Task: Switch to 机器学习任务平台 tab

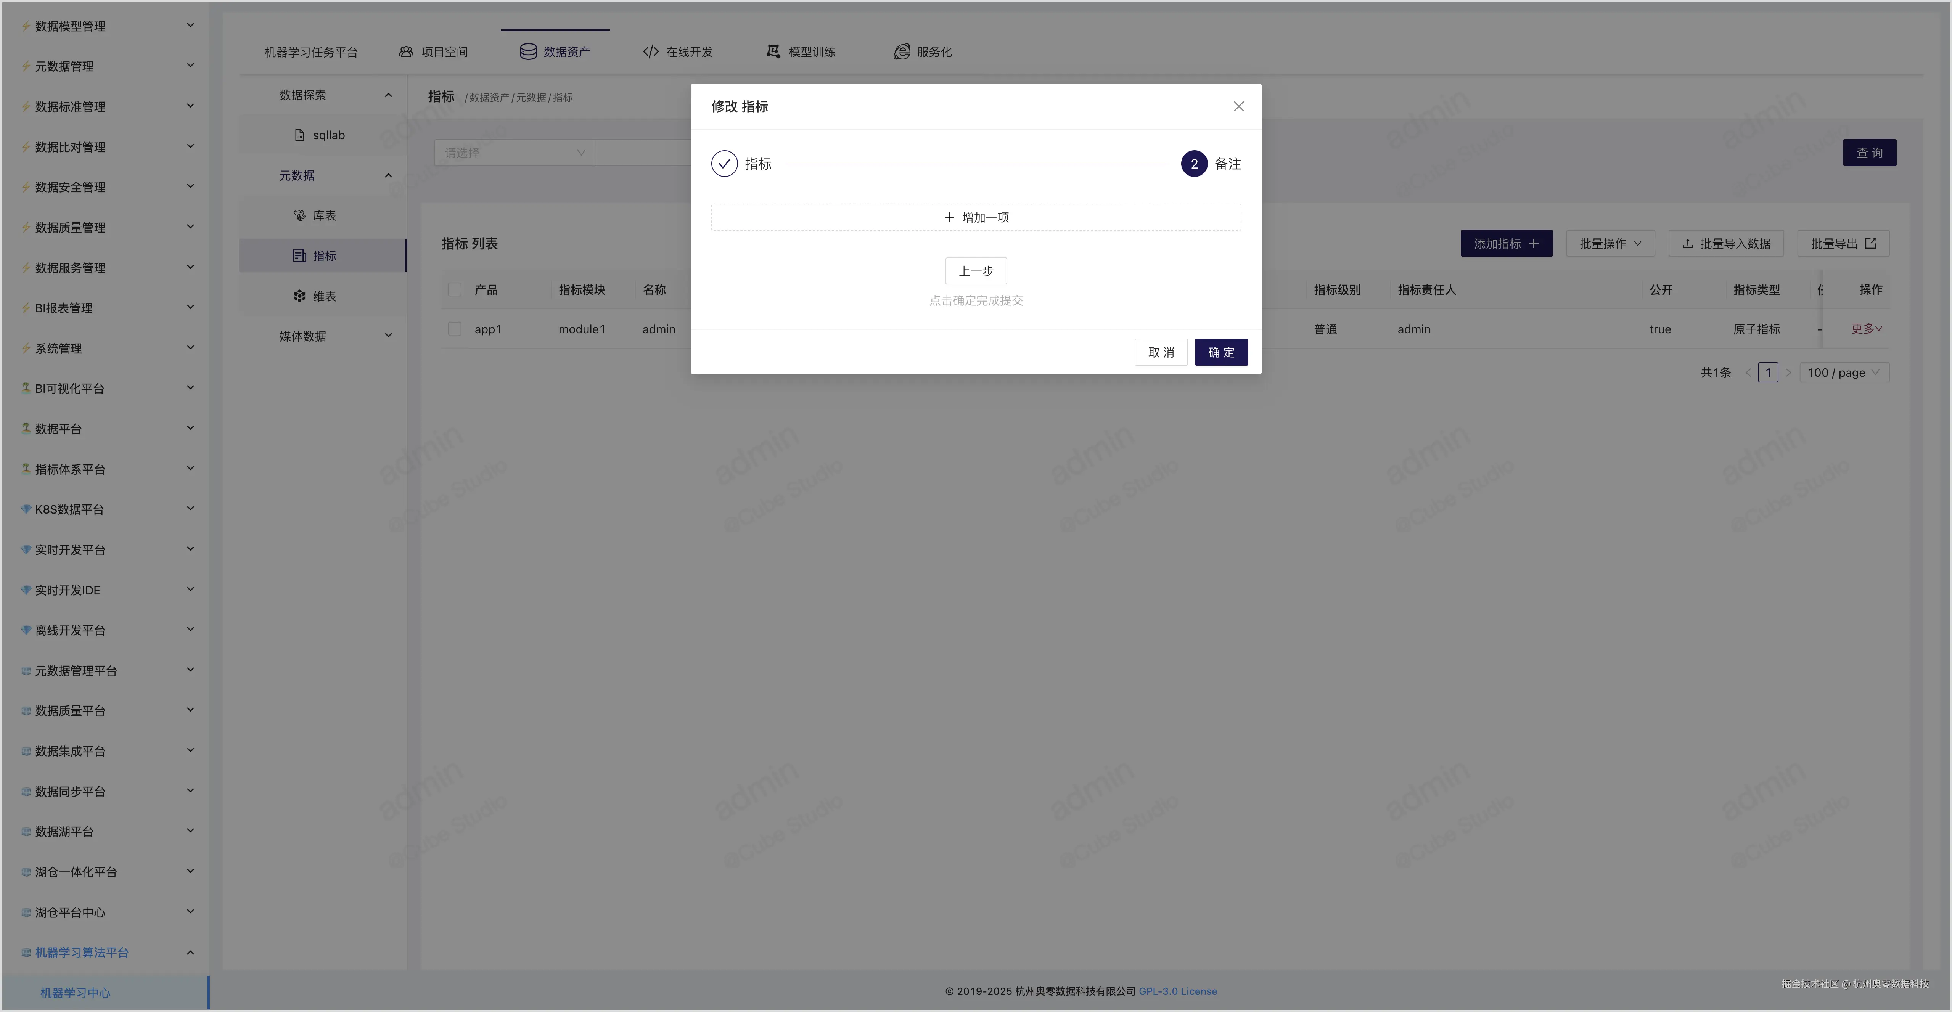Action: click(311, 51)
